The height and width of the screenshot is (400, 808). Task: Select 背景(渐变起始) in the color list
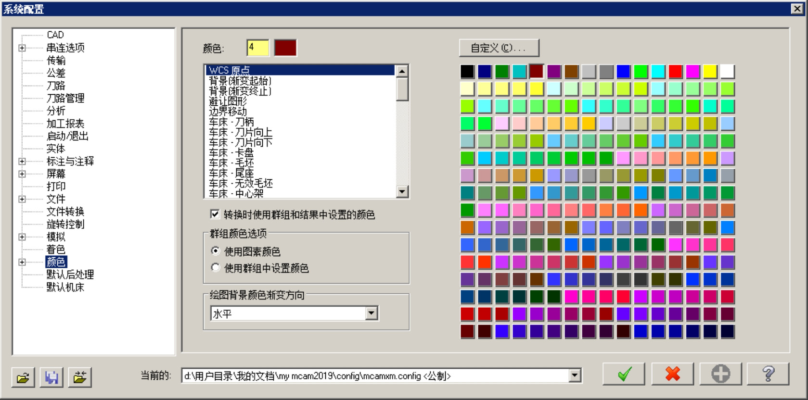(x=240, y=81)
